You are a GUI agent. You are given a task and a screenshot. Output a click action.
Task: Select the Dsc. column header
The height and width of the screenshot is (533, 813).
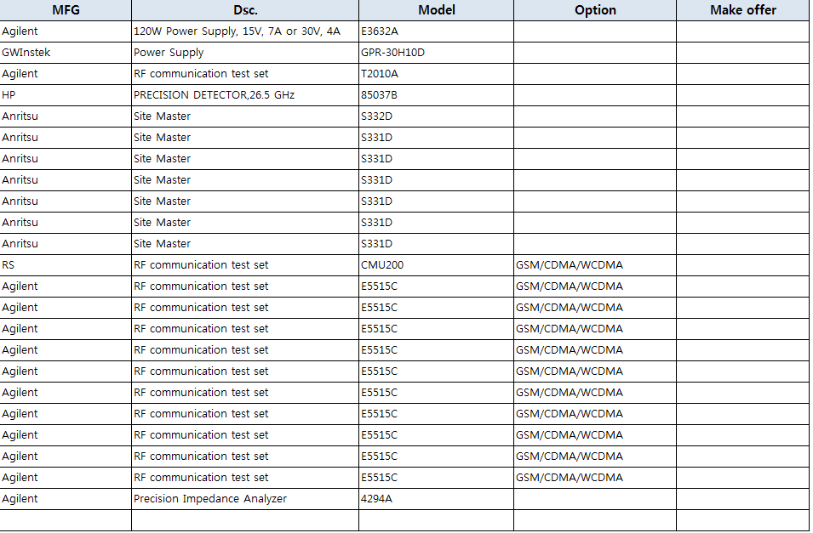click(x=244, y=10)
